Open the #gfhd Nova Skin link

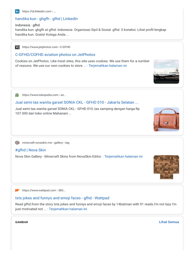click(31, 150)
